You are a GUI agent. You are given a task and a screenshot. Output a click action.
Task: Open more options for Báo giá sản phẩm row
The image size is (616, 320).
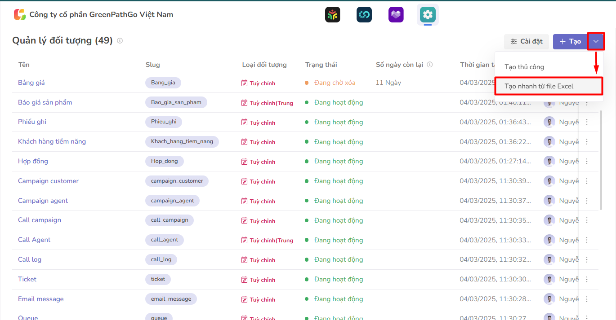pyautogui.click(x=587, y=103)
